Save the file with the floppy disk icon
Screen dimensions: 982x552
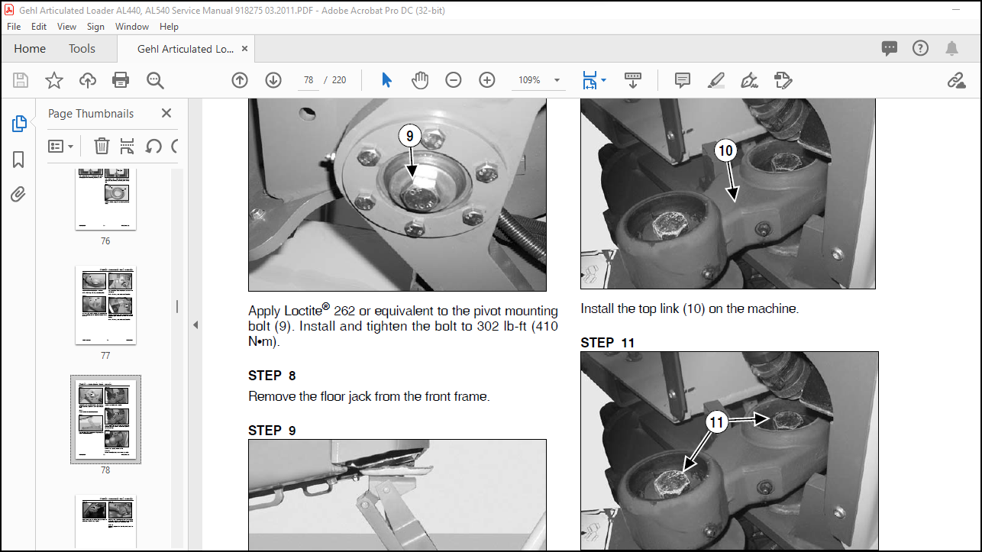pos(21,80)
